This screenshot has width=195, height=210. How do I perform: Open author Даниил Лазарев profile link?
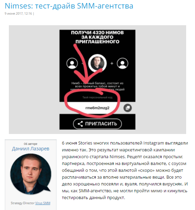pyautogui.click(x=31, y=149)
